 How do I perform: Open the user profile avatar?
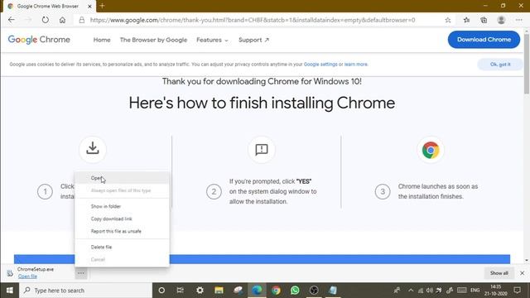pyautogui.click(x=501, y=20)
